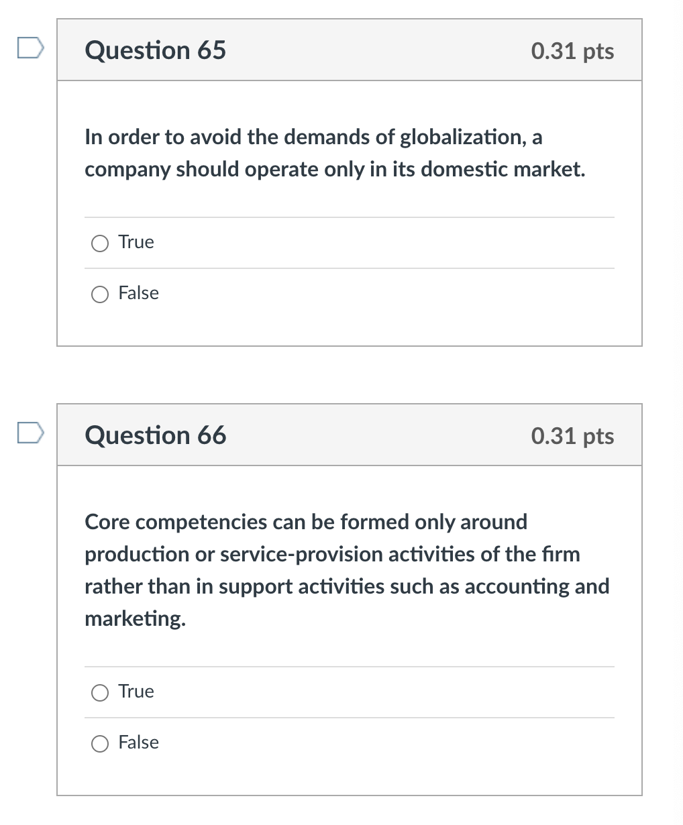Select False for the core competencies question

99,743
